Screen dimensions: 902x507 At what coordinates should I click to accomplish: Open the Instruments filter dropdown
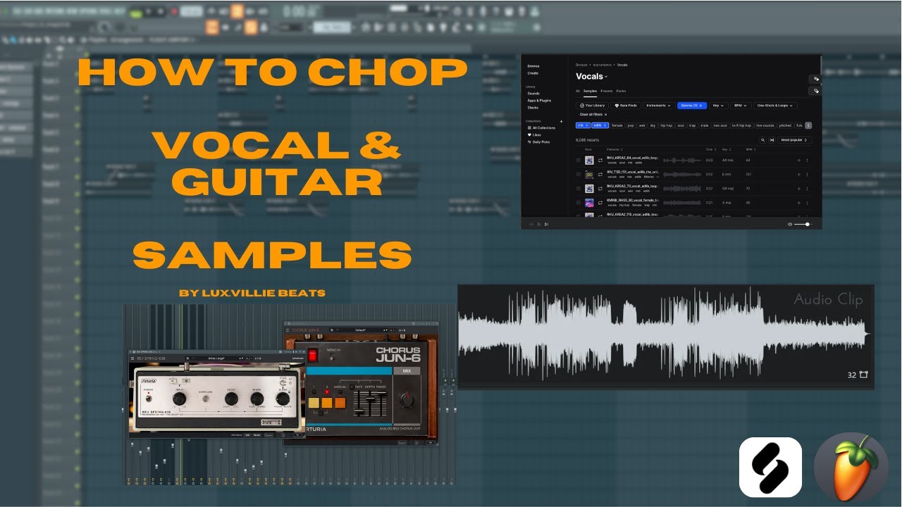coord(659,106)
